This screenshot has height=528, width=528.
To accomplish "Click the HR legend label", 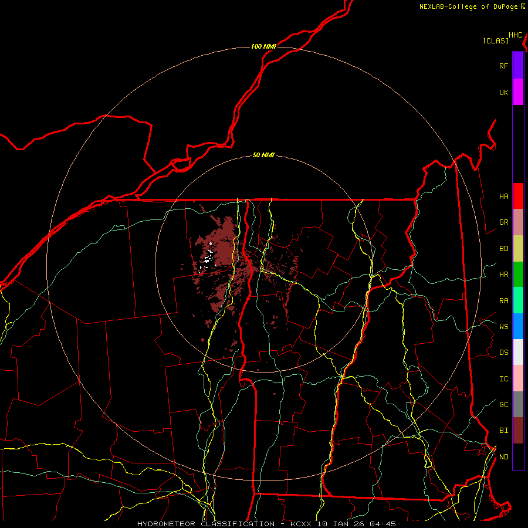I will click(x=503, y=275).
